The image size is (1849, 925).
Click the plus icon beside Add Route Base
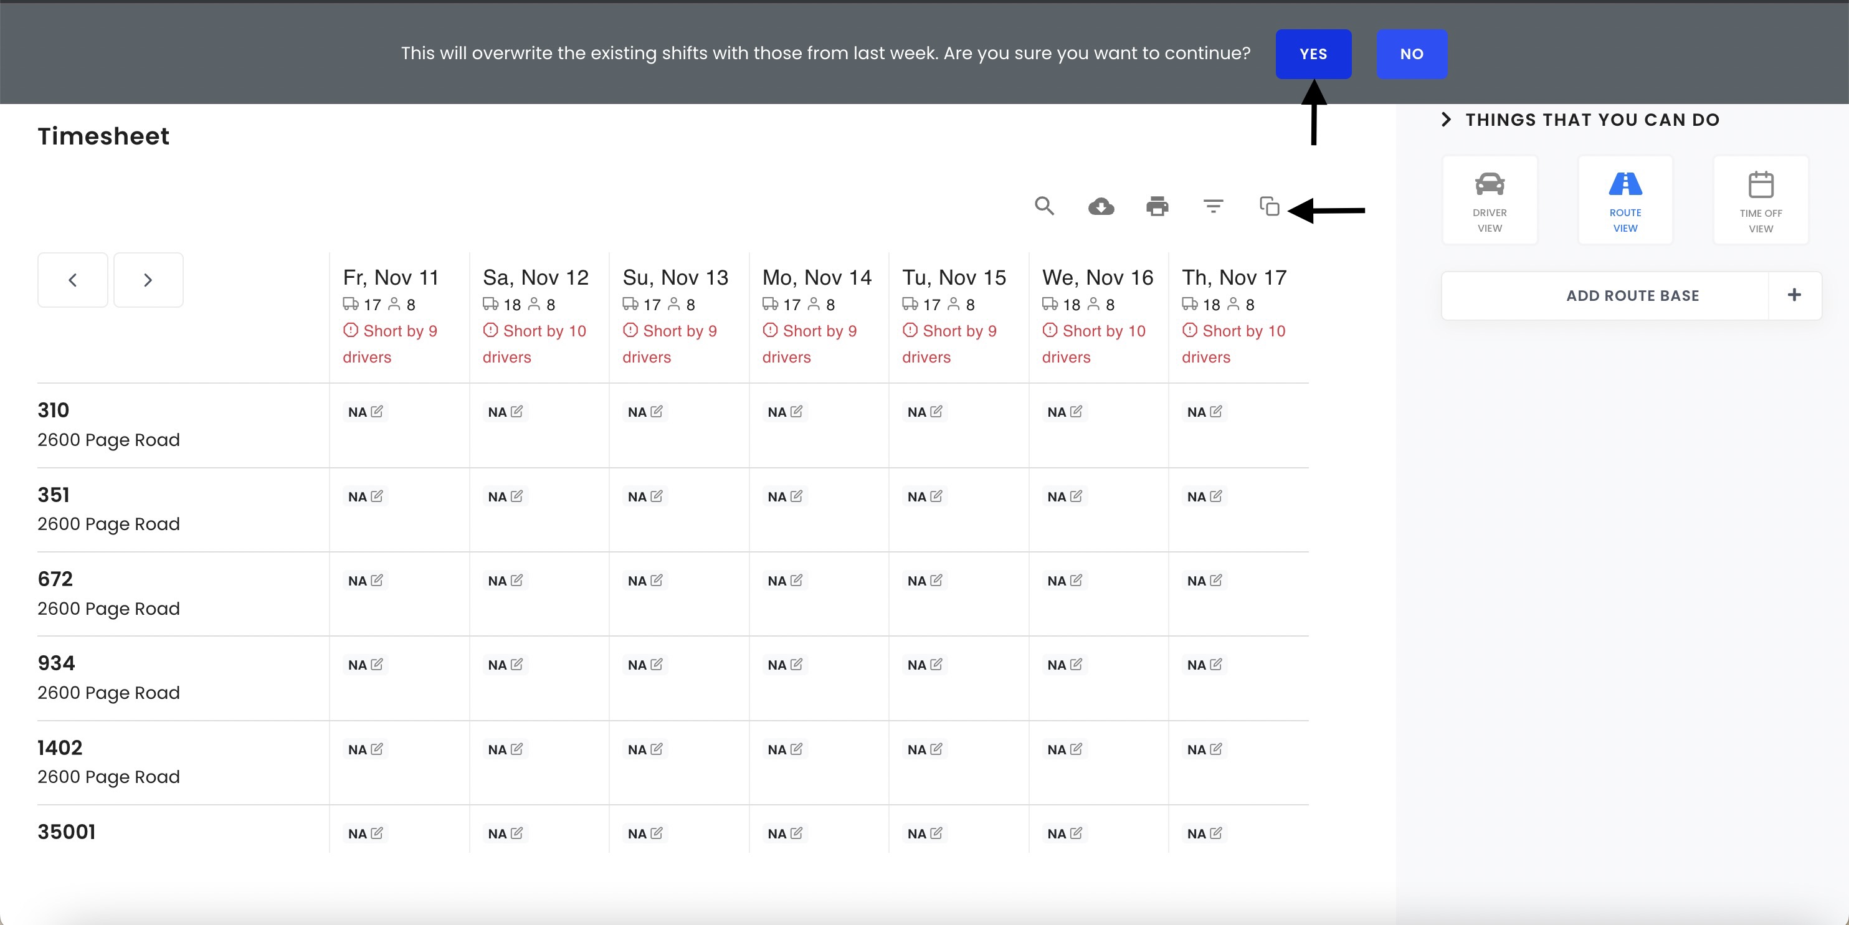[x=1794, y=295]
